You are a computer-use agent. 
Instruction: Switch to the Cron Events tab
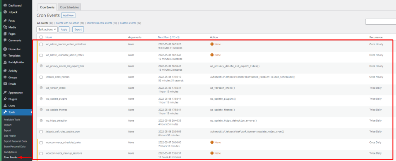pyautogui.click(x=47, y=7)
